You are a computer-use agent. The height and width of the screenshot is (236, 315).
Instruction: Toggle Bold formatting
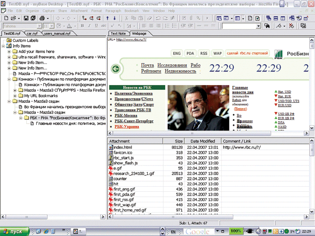(82, 26)
